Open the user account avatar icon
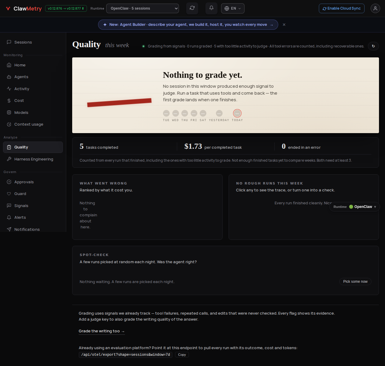Image resolution: width=385 pixels, height=366 pixels. click(x=375, y=8)
